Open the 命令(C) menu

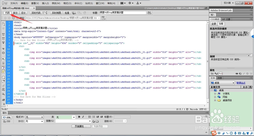(x=78, y=3)
